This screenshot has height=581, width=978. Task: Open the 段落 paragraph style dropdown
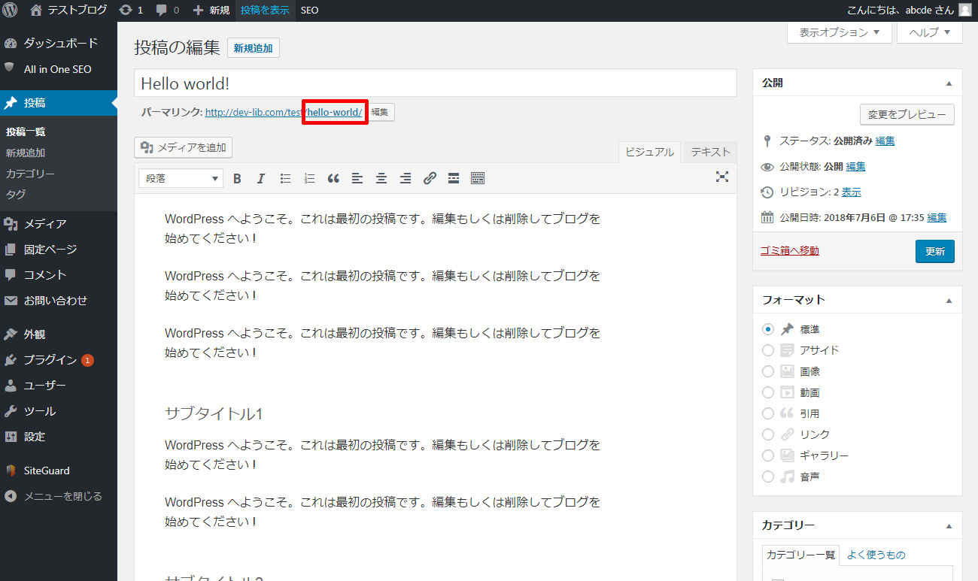pyautogui.click(x=181, y=178)
